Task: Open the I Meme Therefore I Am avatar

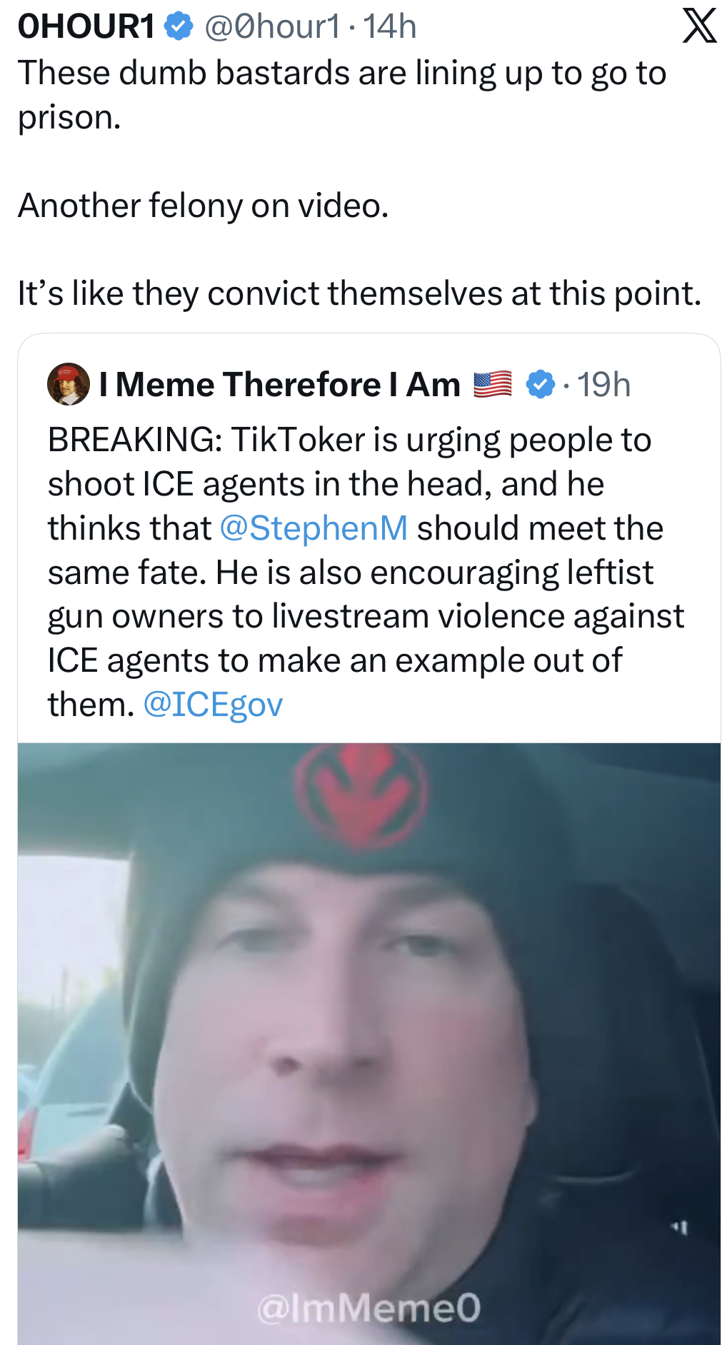Action: 69,384
